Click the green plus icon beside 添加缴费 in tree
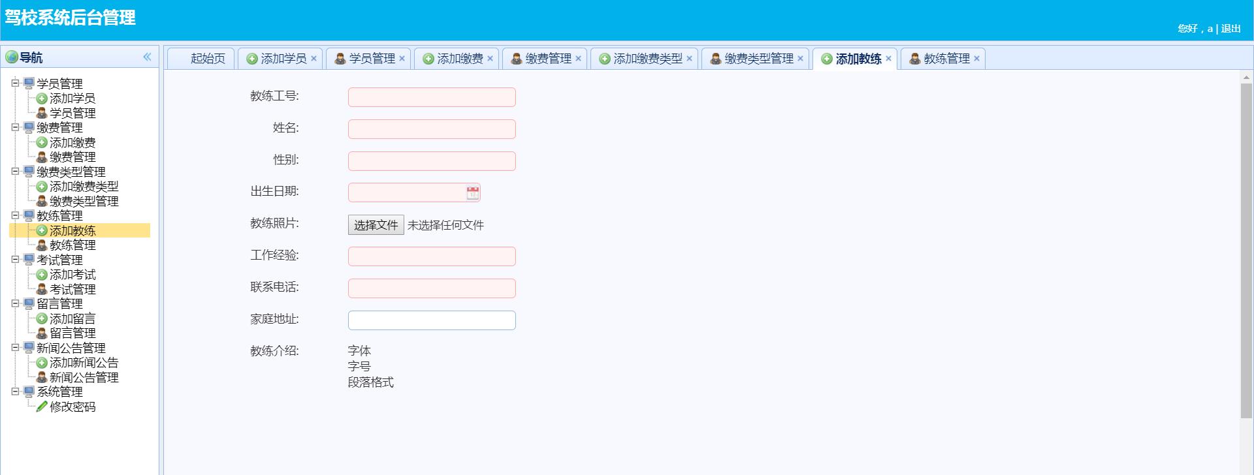This screenshot has width=1254, height=475. click(x=42, y=142)
